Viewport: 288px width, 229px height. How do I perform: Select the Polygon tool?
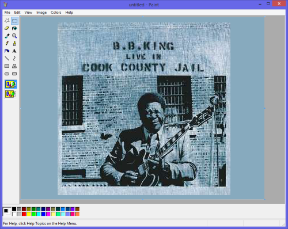[x=14, y=66]
